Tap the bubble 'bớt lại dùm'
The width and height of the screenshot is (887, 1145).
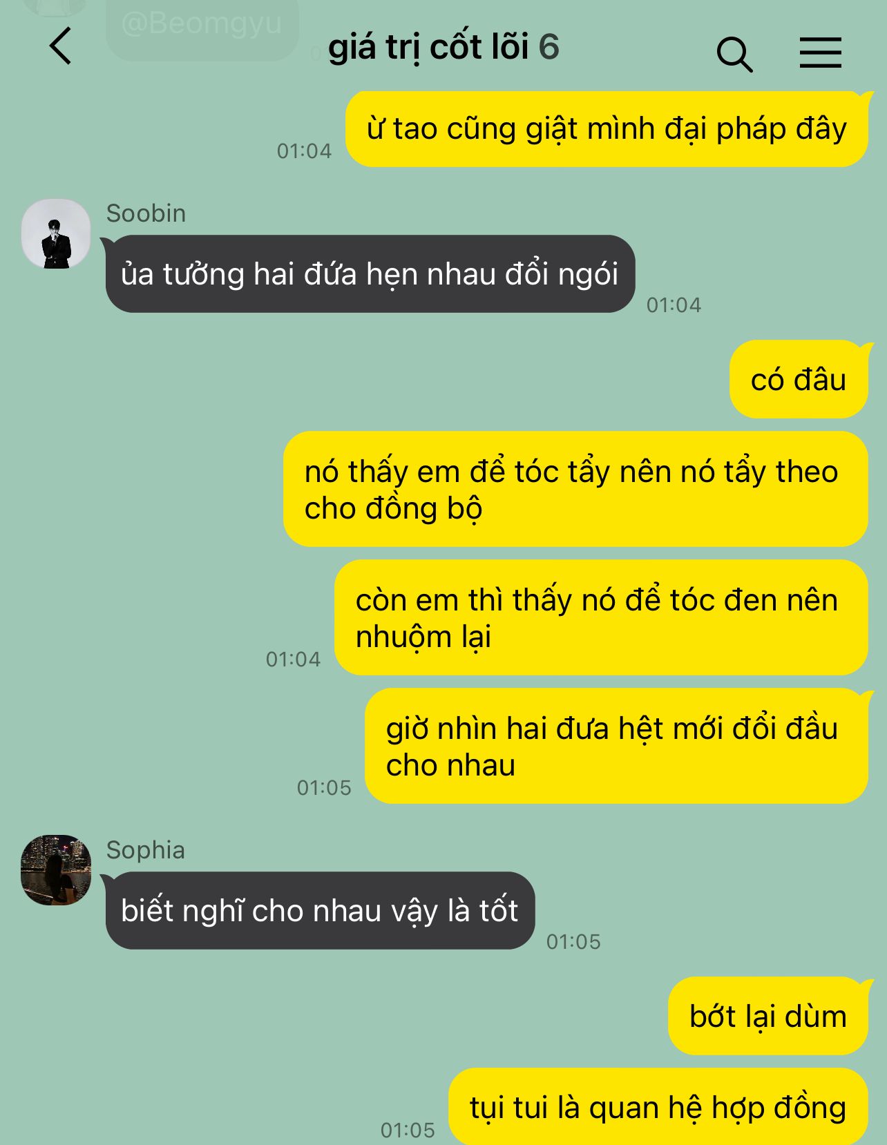767,1016
